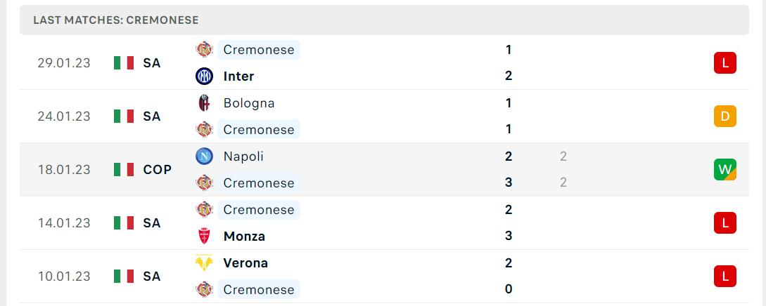Open the 10.01.23 match date
The height and width of the screenshot is (306, 766).
[64, 277]
